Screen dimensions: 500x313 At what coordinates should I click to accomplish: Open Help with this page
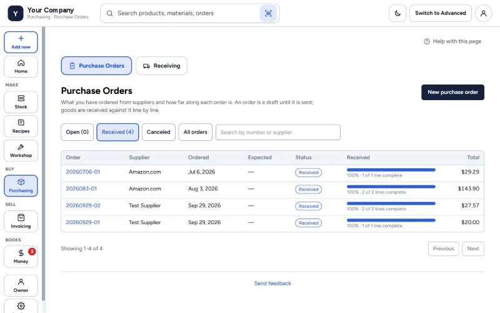[452, 41]
